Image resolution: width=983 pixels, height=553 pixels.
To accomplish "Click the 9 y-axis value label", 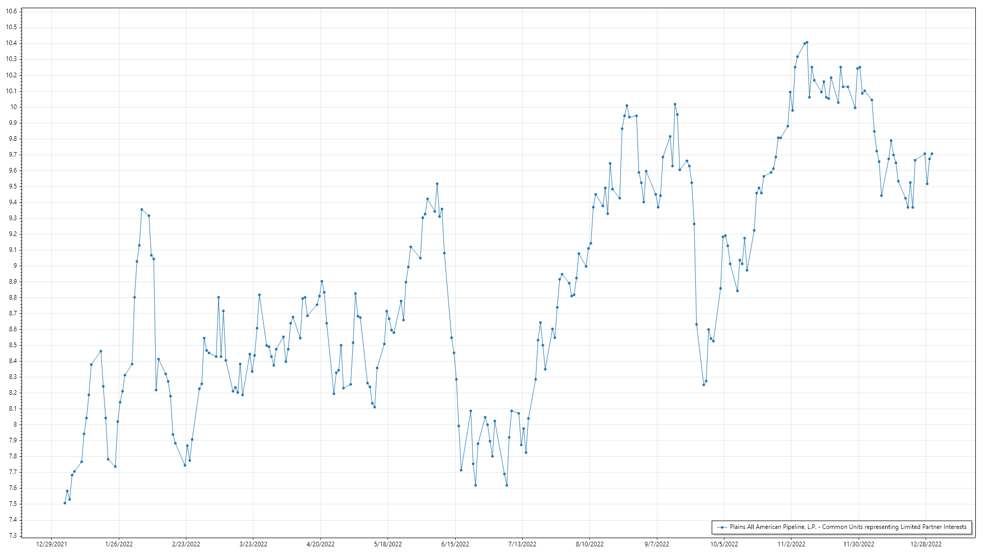I will click(15, 266).
